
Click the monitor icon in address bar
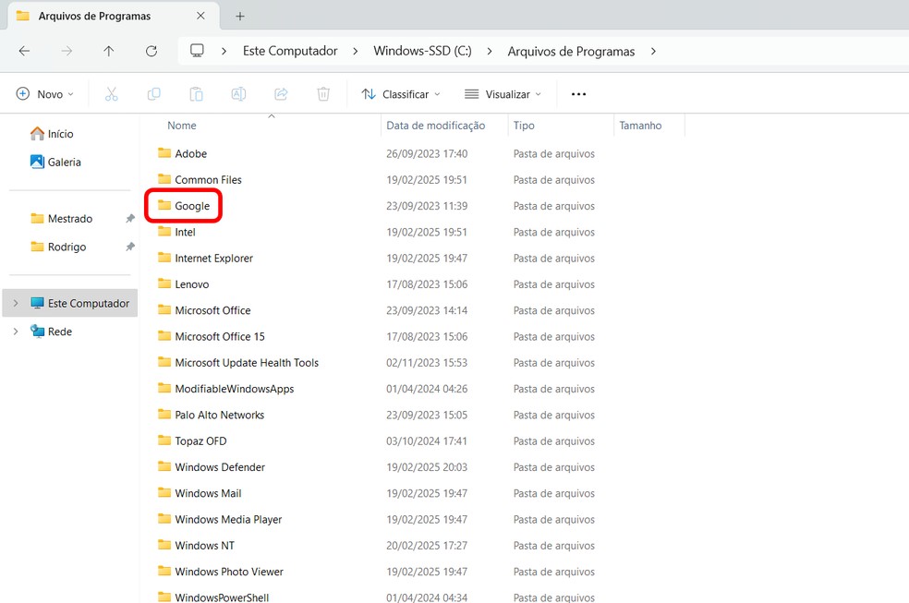tap(197, 51)
